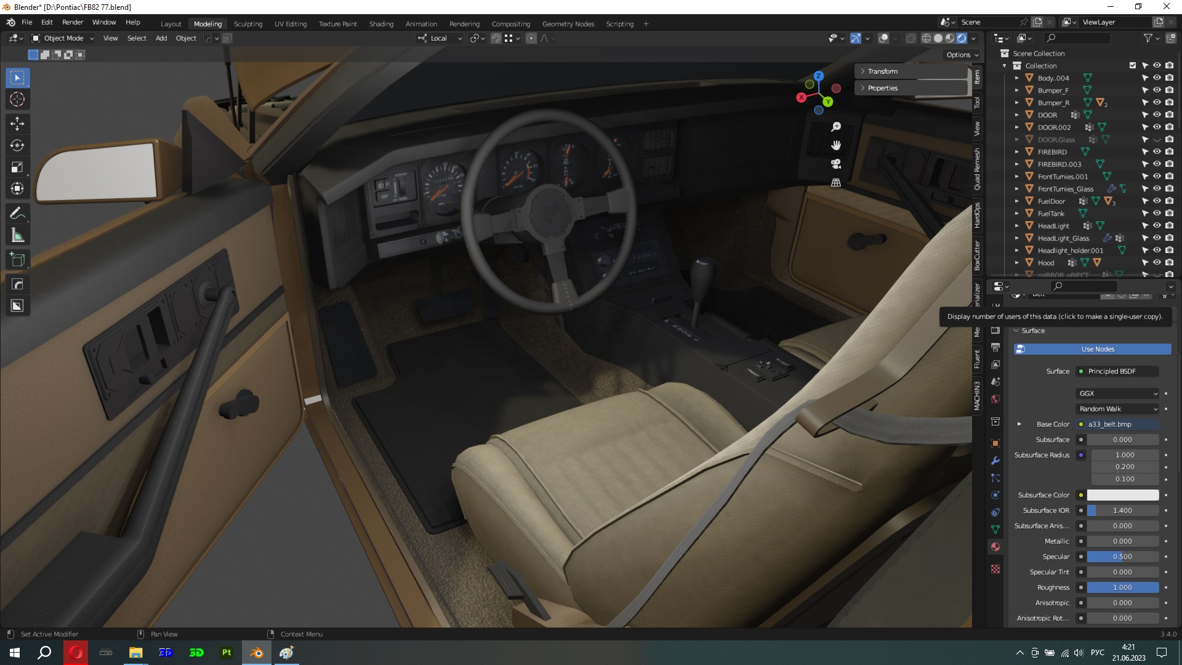Open the Object Mode dropdown
The width and height of the screenshot is (1182, 665).
63,38
